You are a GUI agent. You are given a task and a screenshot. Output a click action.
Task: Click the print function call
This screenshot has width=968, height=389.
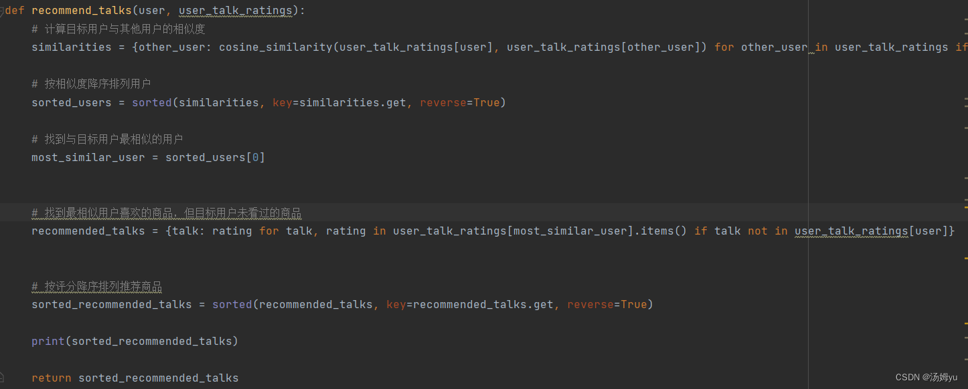[48, 341]
